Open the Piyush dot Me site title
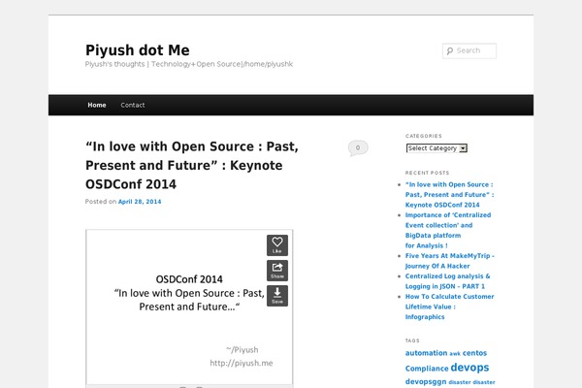 point(138,50)
